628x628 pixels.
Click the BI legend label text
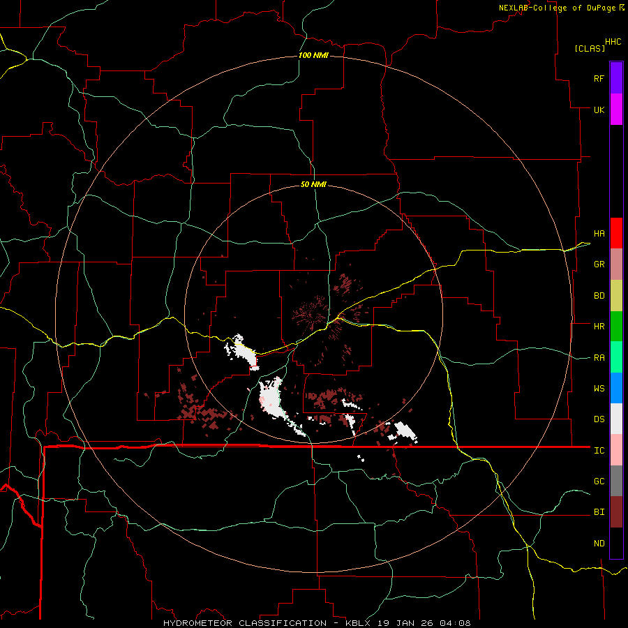[x=599, y=512]
